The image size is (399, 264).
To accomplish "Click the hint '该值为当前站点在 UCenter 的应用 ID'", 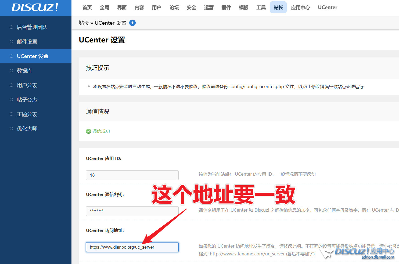I will coord(257,174).
